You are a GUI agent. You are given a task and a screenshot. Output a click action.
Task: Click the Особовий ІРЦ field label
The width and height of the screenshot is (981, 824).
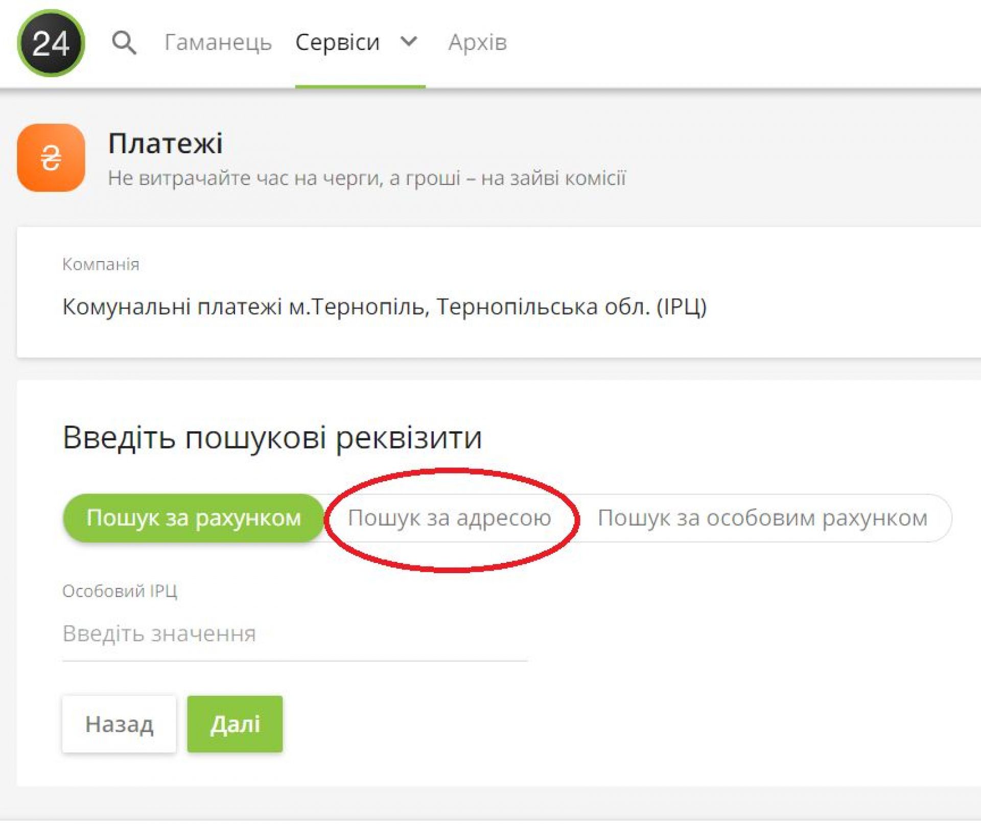pyautogui.click(x=120, y=591)
